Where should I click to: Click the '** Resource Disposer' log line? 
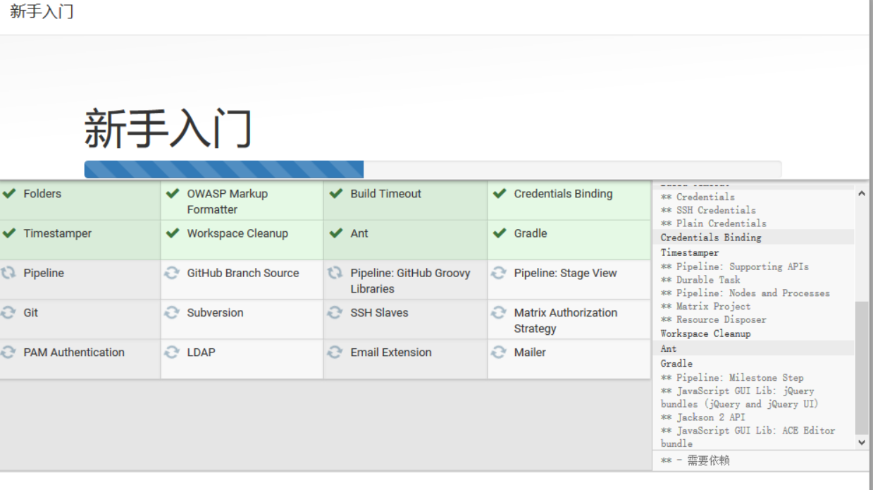[713, 320]
